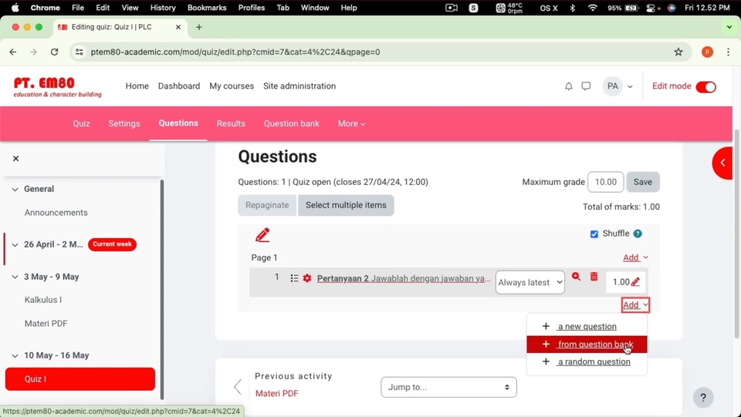Open the PA user menu dropdown
The height and width of the screenshot is (417, 741).
pyautogui.click(x=618, y=86)
